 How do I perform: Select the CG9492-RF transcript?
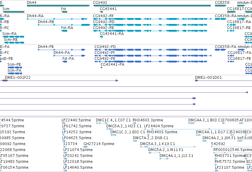tap(152, 19)
